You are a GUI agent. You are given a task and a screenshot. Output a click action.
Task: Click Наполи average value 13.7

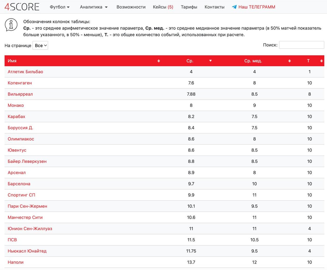pos(191,262)
